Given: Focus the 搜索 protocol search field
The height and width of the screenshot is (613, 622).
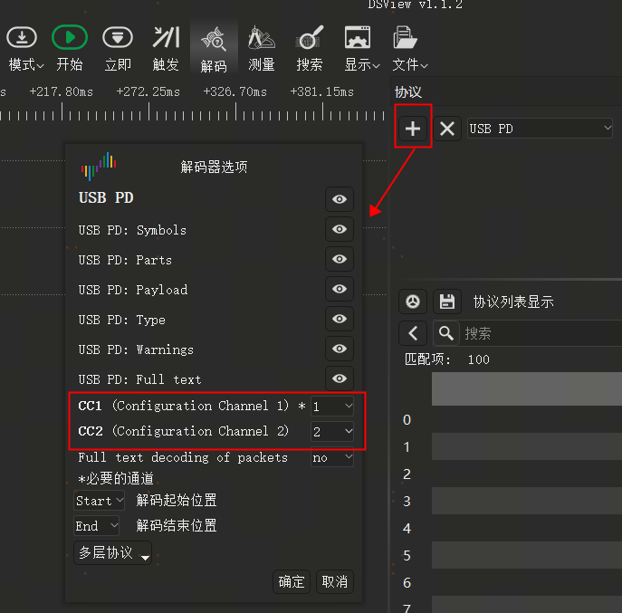Looking at the screenshot, I should click(x=541, y=333).
